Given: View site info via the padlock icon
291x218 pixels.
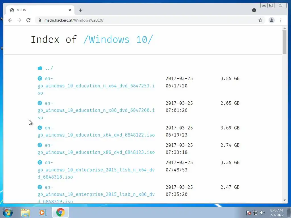Looking at the screenshot, I should (x=40, y=20).
